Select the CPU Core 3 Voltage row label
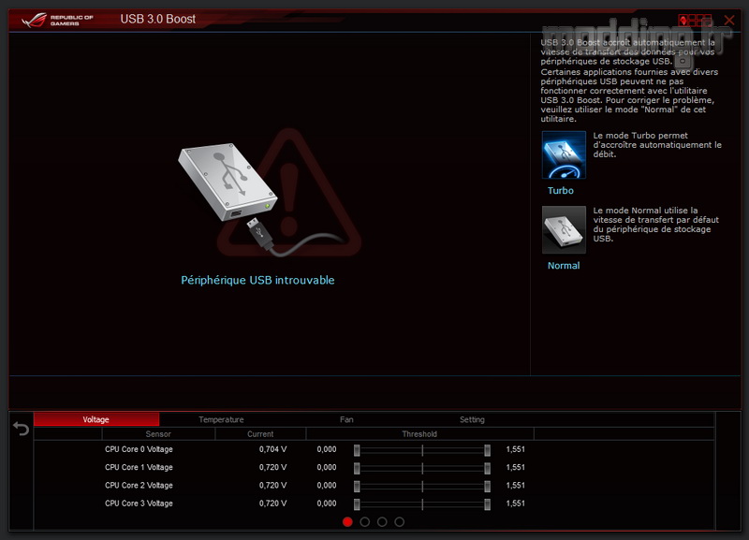 [139, 504]
